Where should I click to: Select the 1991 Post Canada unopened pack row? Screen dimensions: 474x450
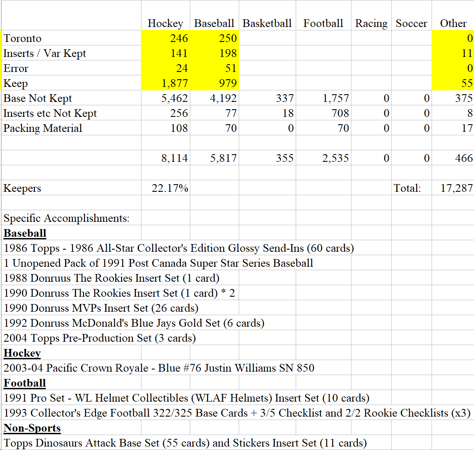tap(159, 263)
